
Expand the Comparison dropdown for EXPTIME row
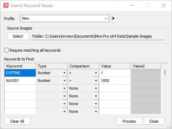pos(96,73)
